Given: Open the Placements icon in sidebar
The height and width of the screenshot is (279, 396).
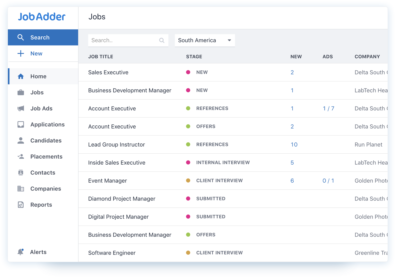Looking at the screenshot, I should click(x=21, y=157).
